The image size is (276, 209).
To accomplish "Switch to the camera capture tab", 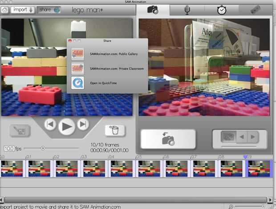I will (x=153, y=10).
